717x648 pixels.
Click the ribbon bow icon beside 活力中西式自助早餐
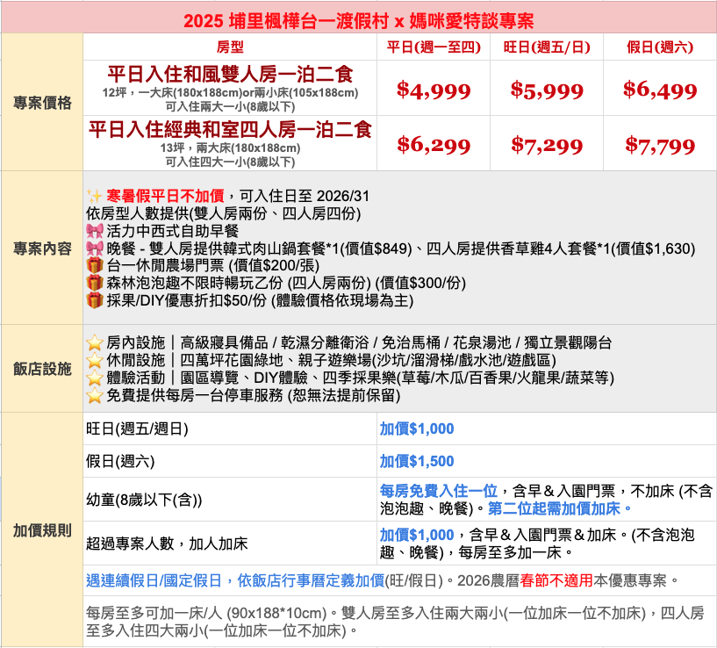pos(95,231)
